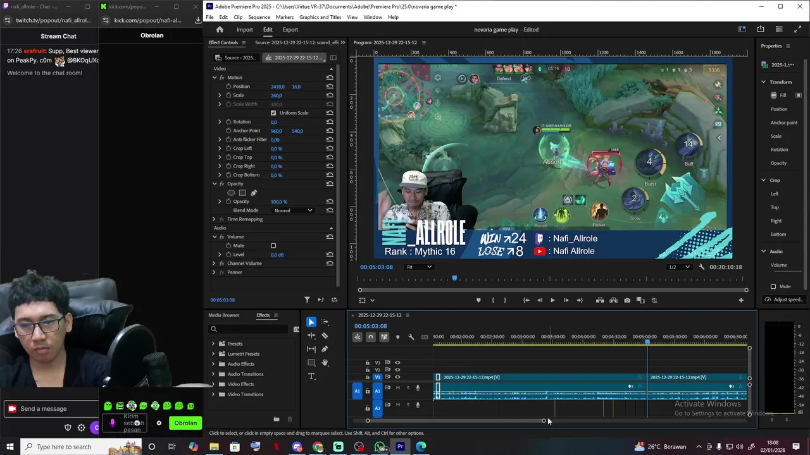Image resolution: width=810 pixels, height=455 pixels.
Task: Open the Media Browser panel tab
Action: pyautogui.click(x=224, y=315)
